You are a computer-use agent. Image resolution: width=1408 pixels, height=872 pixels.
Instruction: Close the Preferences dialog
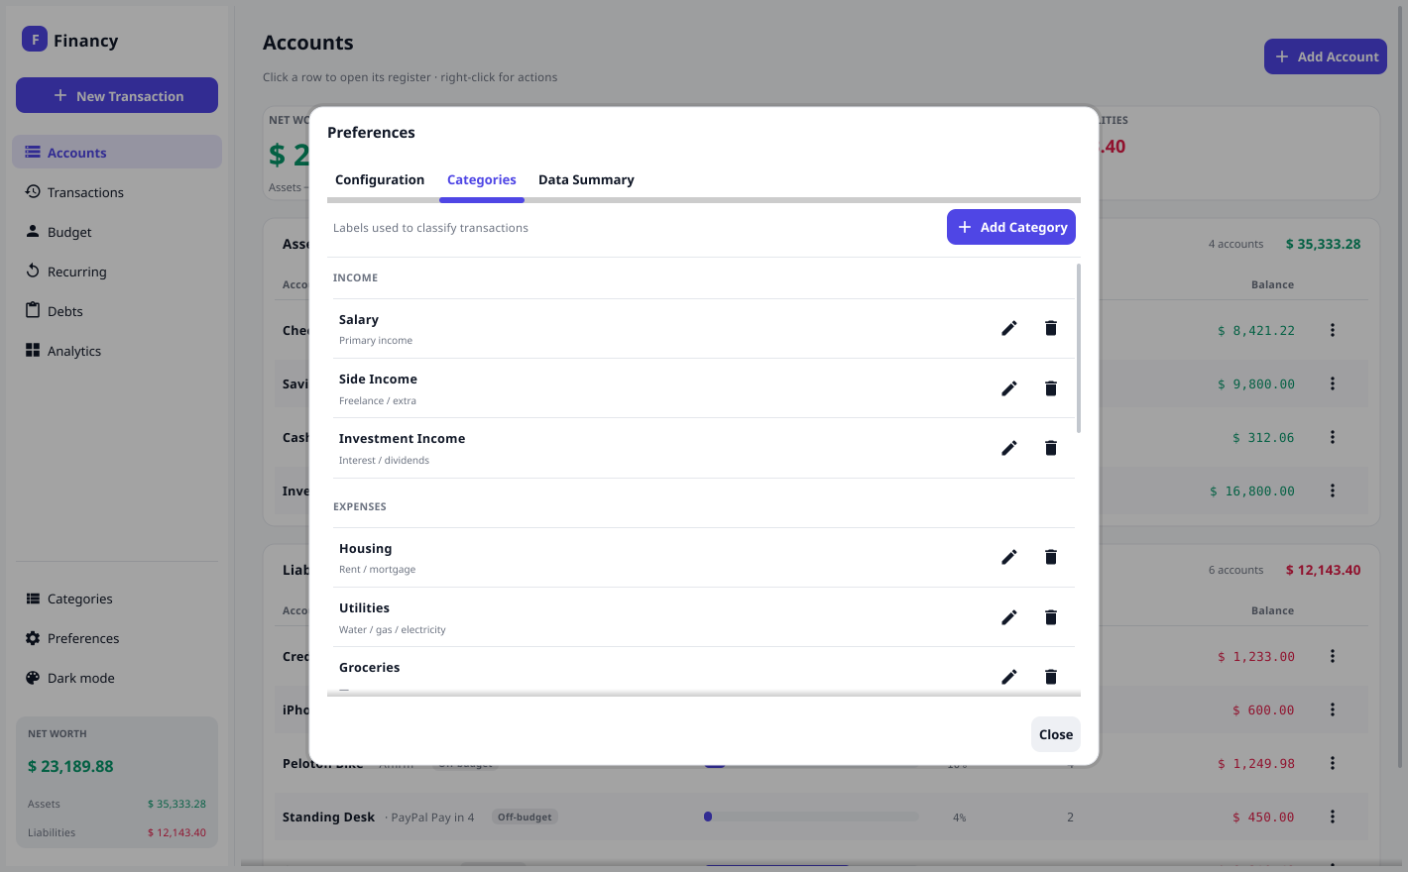[x=1056, y=734]
